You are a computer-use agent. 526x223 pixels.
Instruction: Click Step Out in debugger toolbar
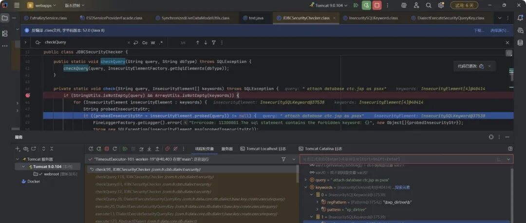157,149
